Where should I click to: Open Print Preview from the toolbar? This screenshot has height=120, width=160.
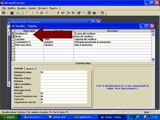22,13
